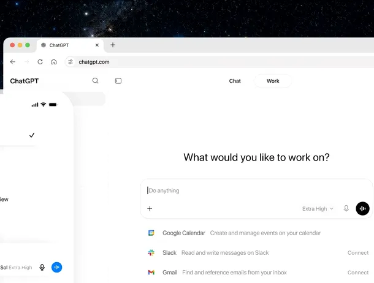
Task: Click the ChatGPT logo text
Action: pos(25,81)
